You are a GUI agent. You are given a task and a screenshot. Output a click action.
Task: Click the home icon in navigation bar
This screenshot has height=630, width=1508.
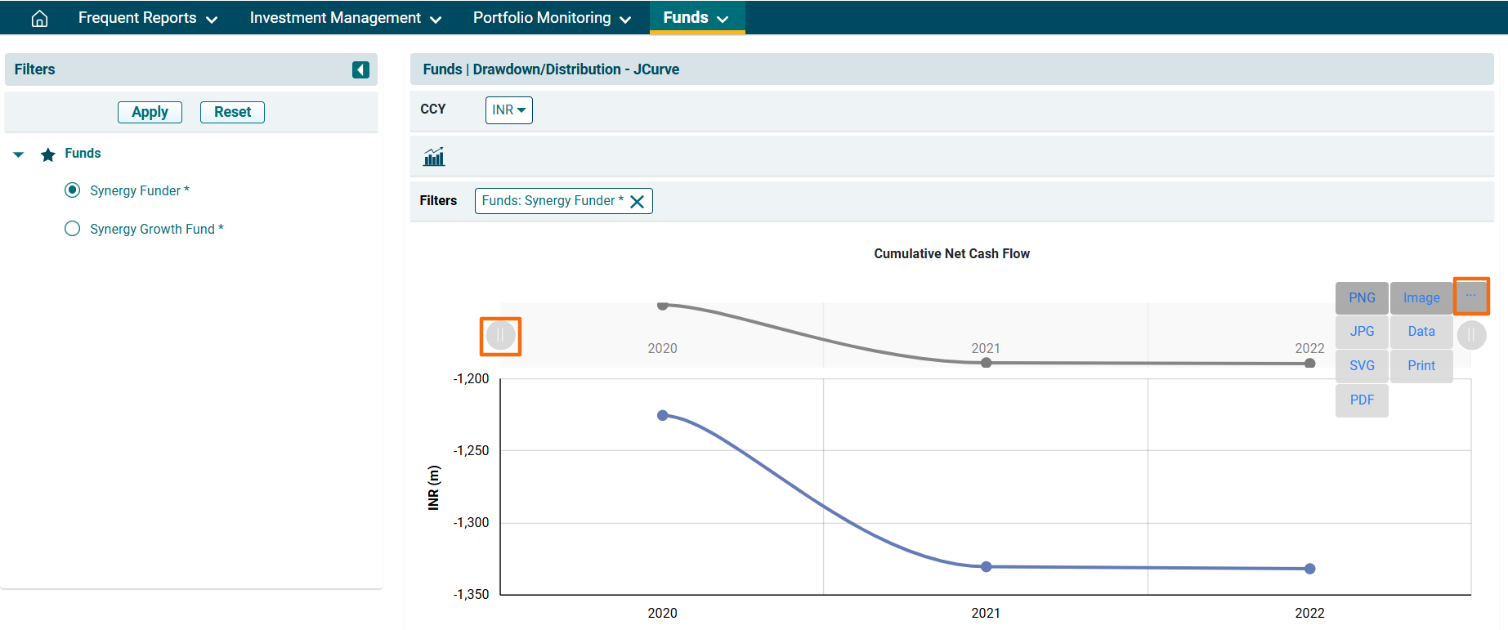(39, 18)
